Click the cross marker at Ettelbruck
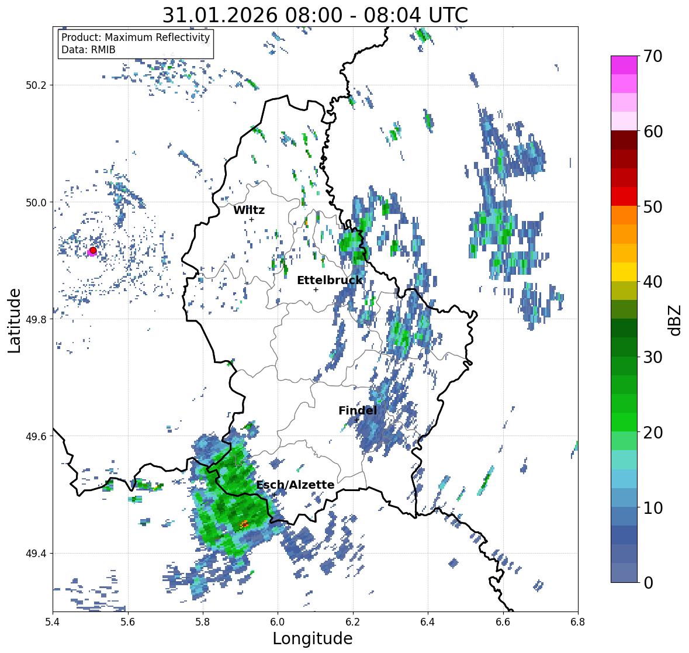Screen dimensions: 689x653 point(316,289)
